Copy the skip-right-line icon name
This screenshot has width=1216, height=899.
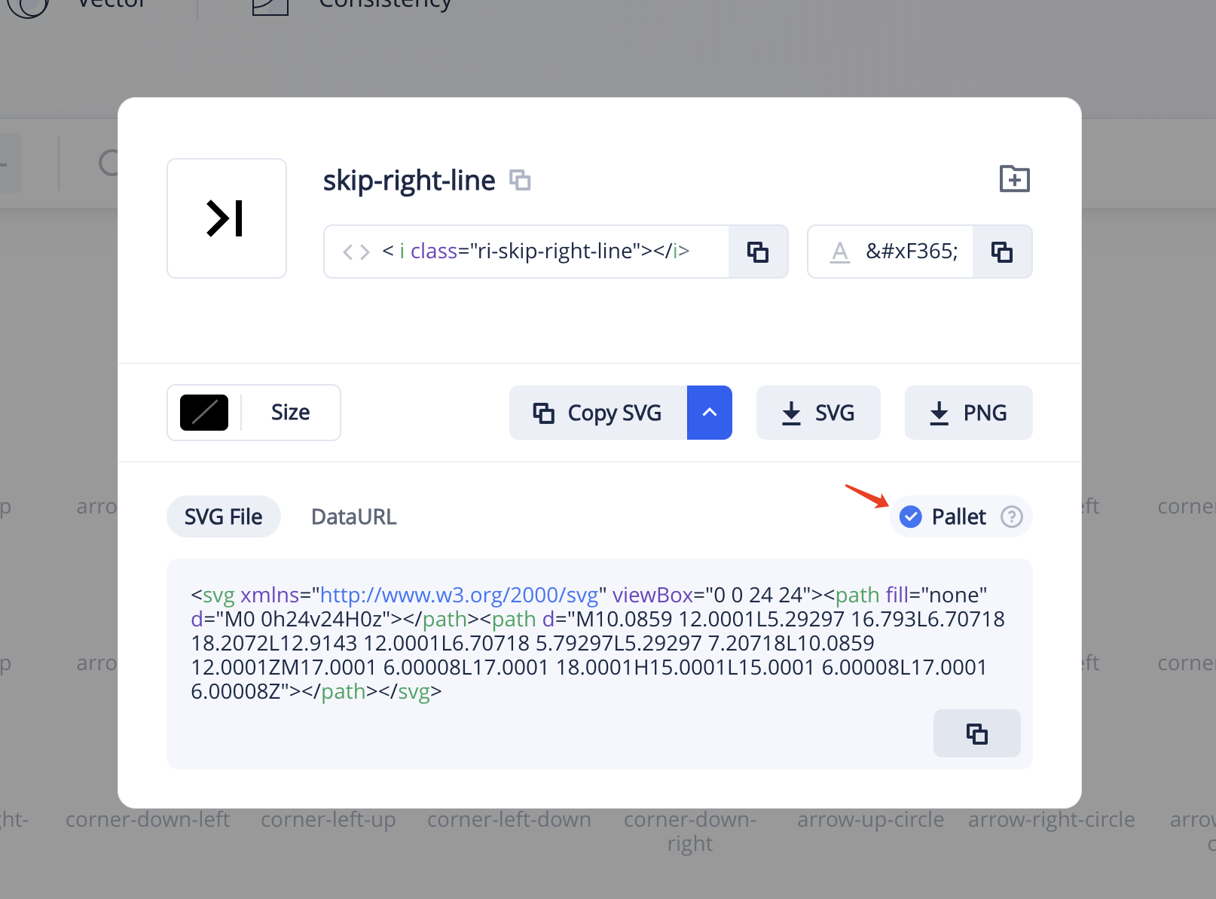coord(521,179)
